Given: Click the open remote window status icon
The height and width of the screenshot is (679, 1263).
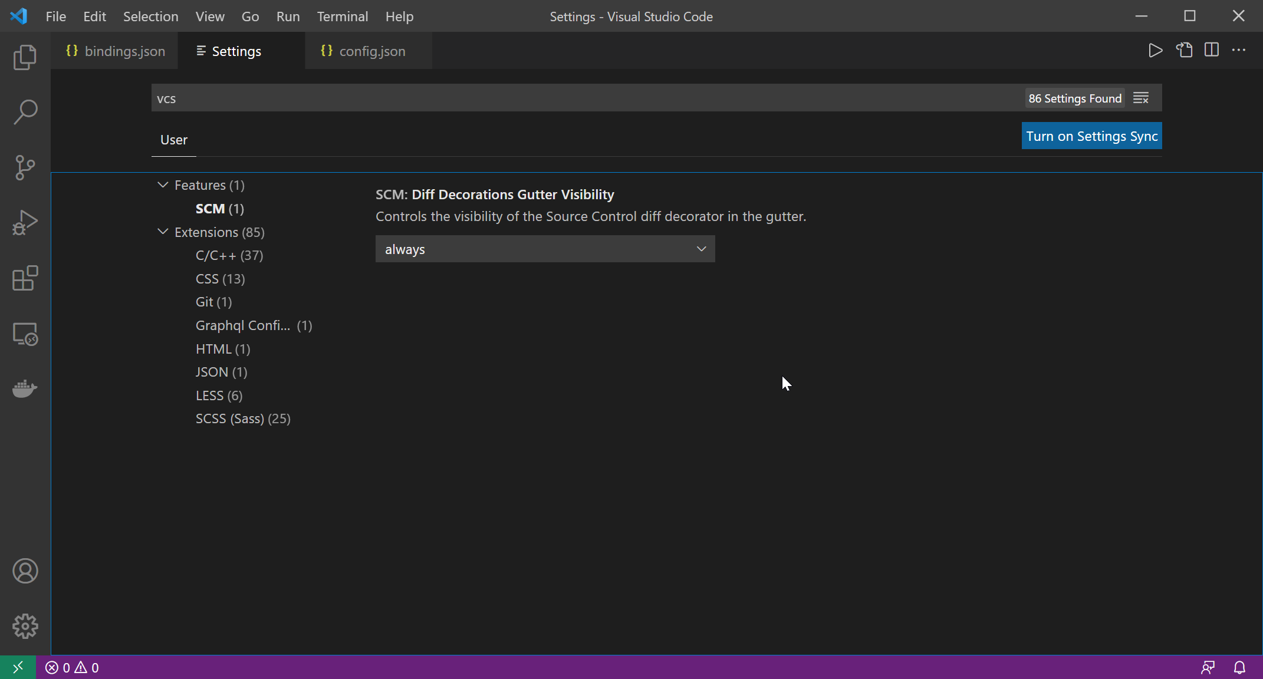Looking at the screenshot, I should coord(18,667).
